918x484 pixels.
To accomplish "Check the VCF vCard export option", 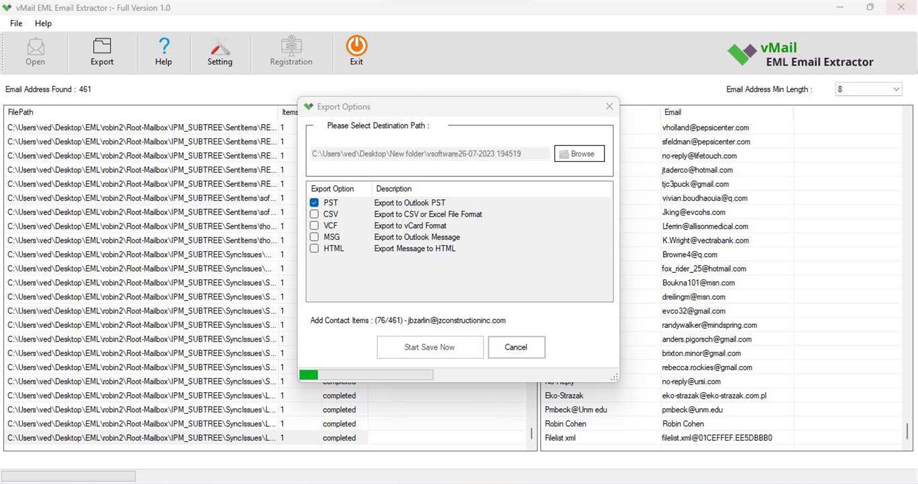I will click(x=314, y=226).
